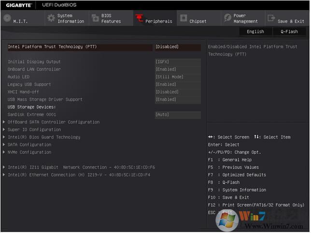Select Intel I211 Gigabit Network Connection entry
Screen dimensions: 311x233
click(81, 167)
